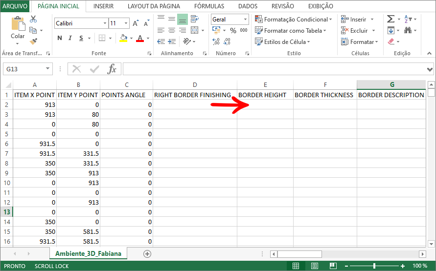The width and height of the screenshot is (436, 271).
Task: Open the Name Box G13 dropdown arrow
Action: pos(47,68)
